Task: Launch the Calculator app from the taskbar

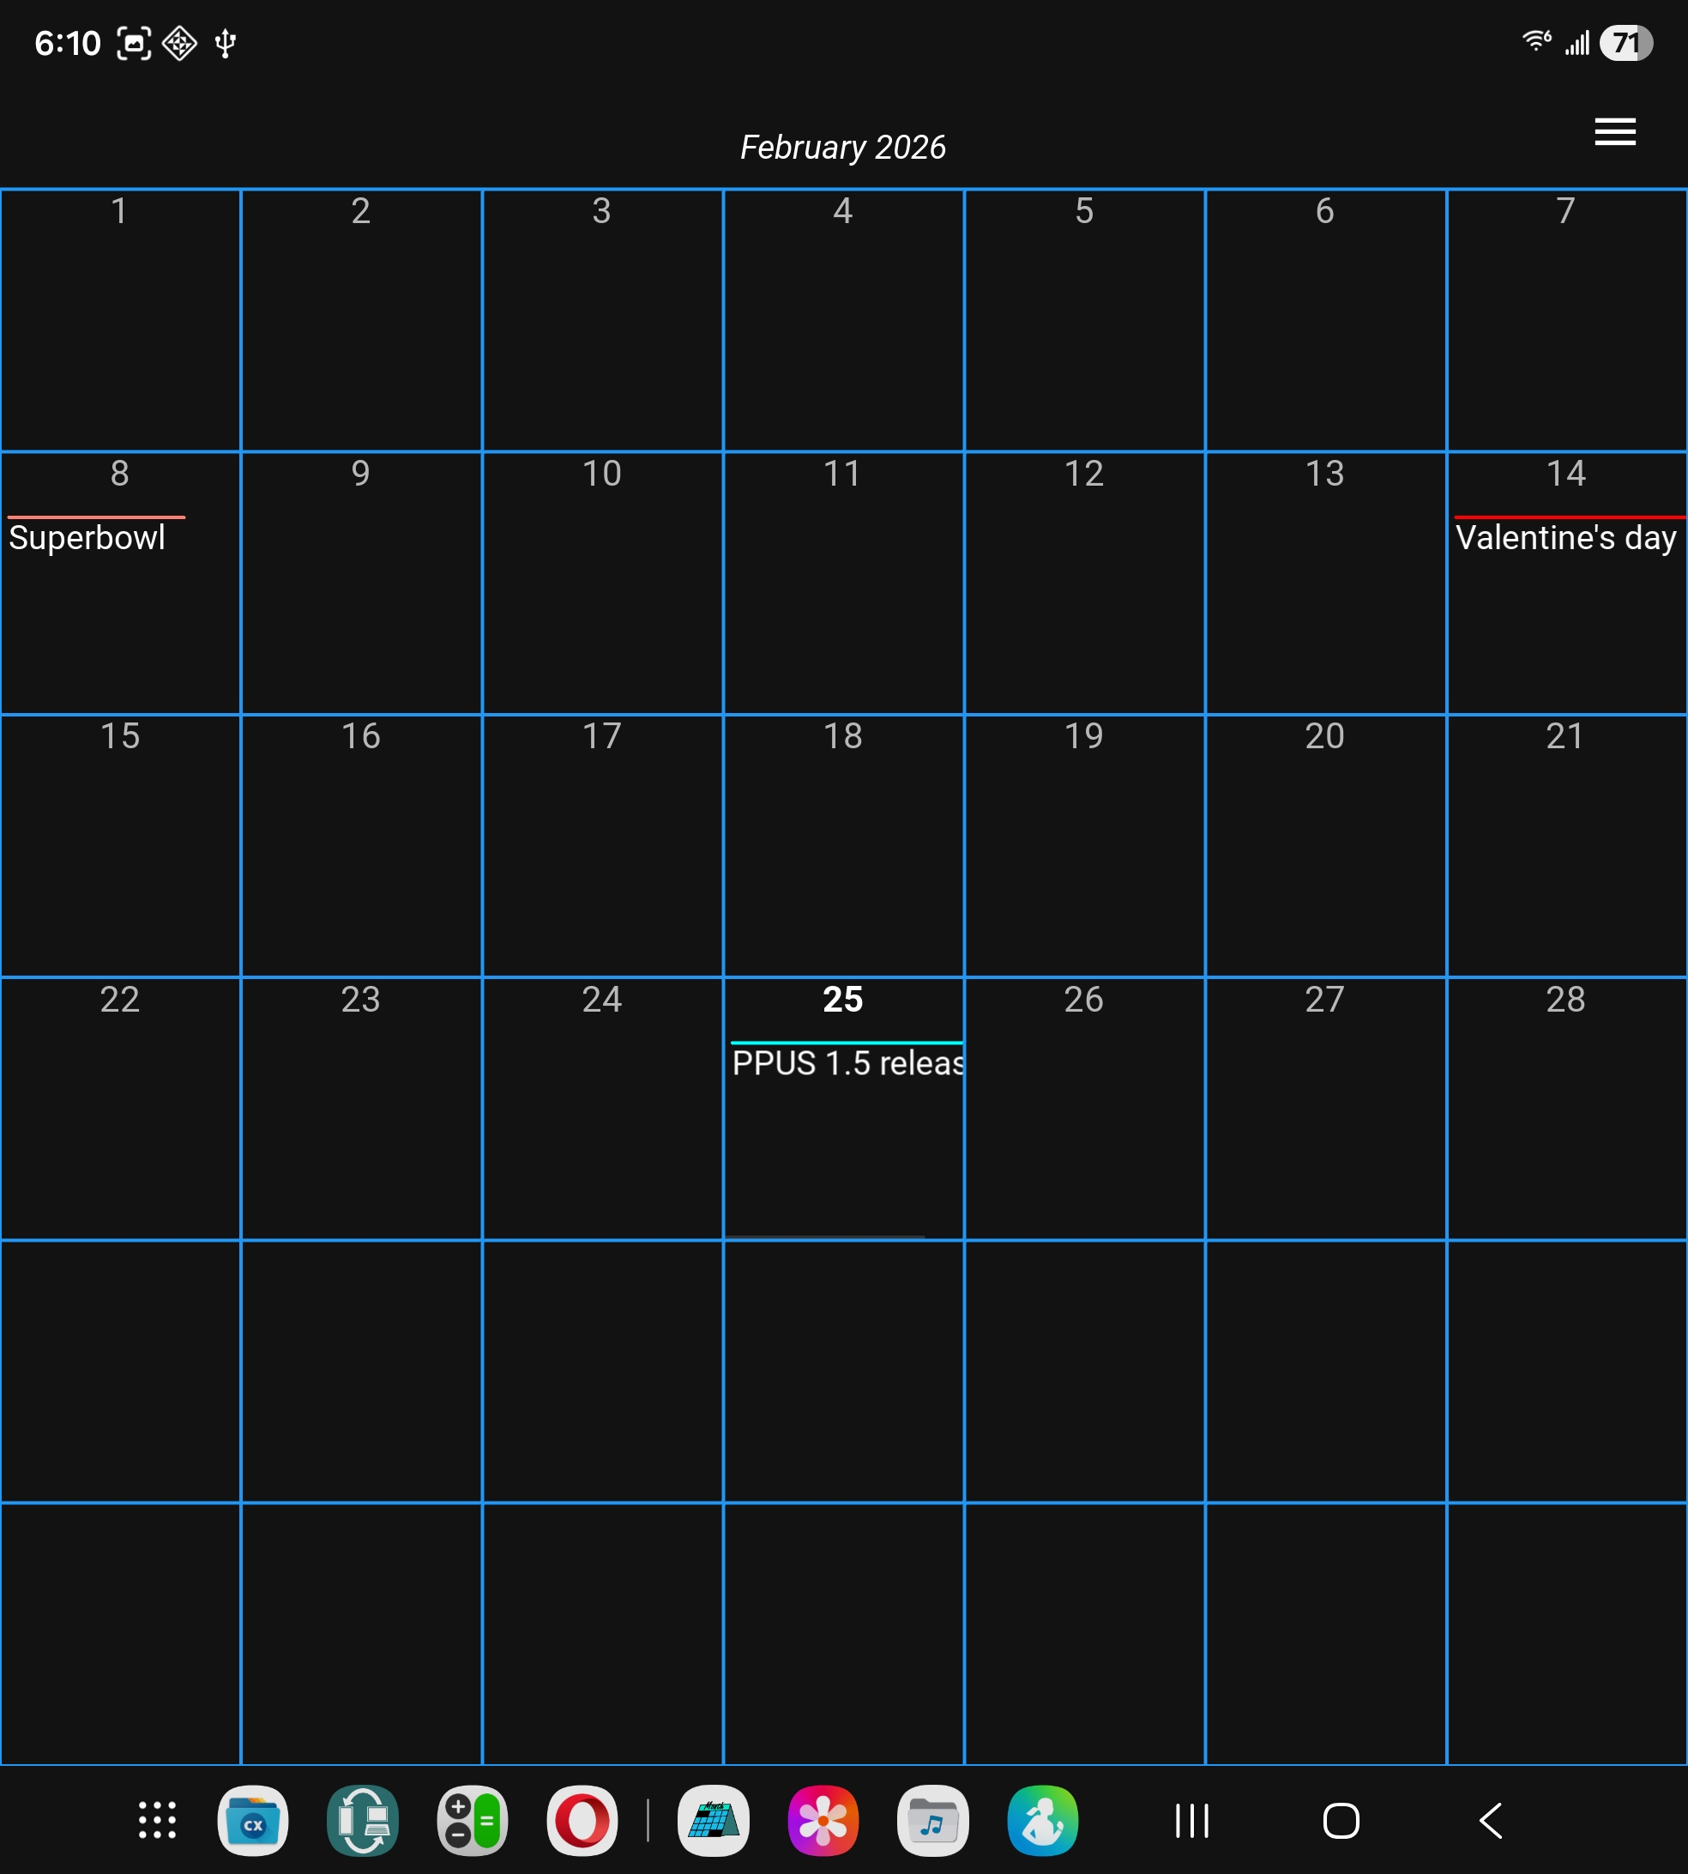Action: (x=472, y=1820)
